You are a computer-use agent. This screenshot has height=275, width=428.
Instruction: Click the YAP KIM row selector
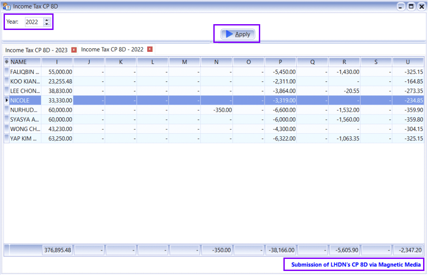[7, 139]
